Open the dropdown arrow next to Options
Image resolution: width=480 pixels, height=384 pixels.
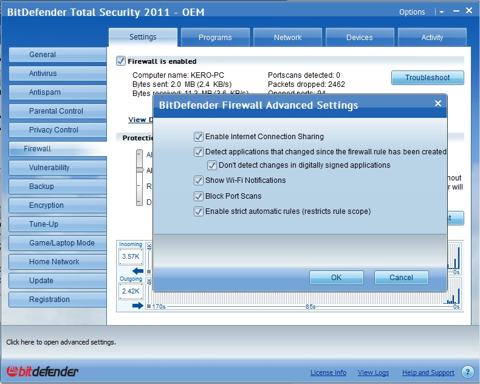tap(442, 12)
